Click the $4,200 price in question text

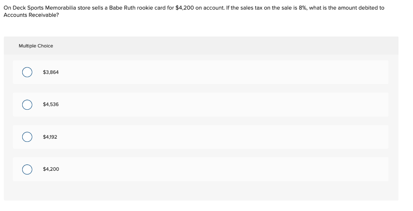[185, 8]
